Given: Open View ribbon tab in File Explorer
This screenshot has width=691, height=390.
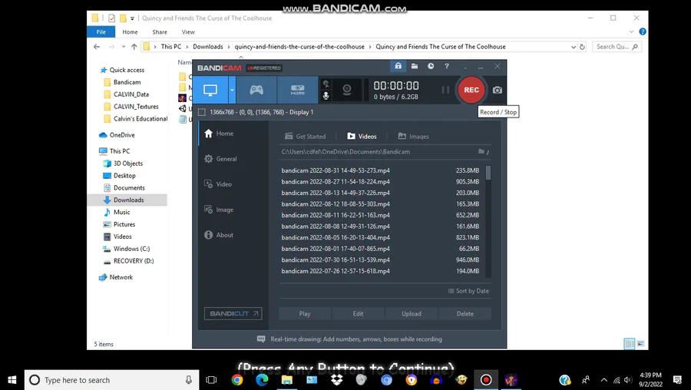Looking at the screenshot, I should click(188, 31).
